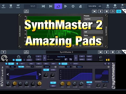Open SETUP gear in the top toolbar

point(115,6)
